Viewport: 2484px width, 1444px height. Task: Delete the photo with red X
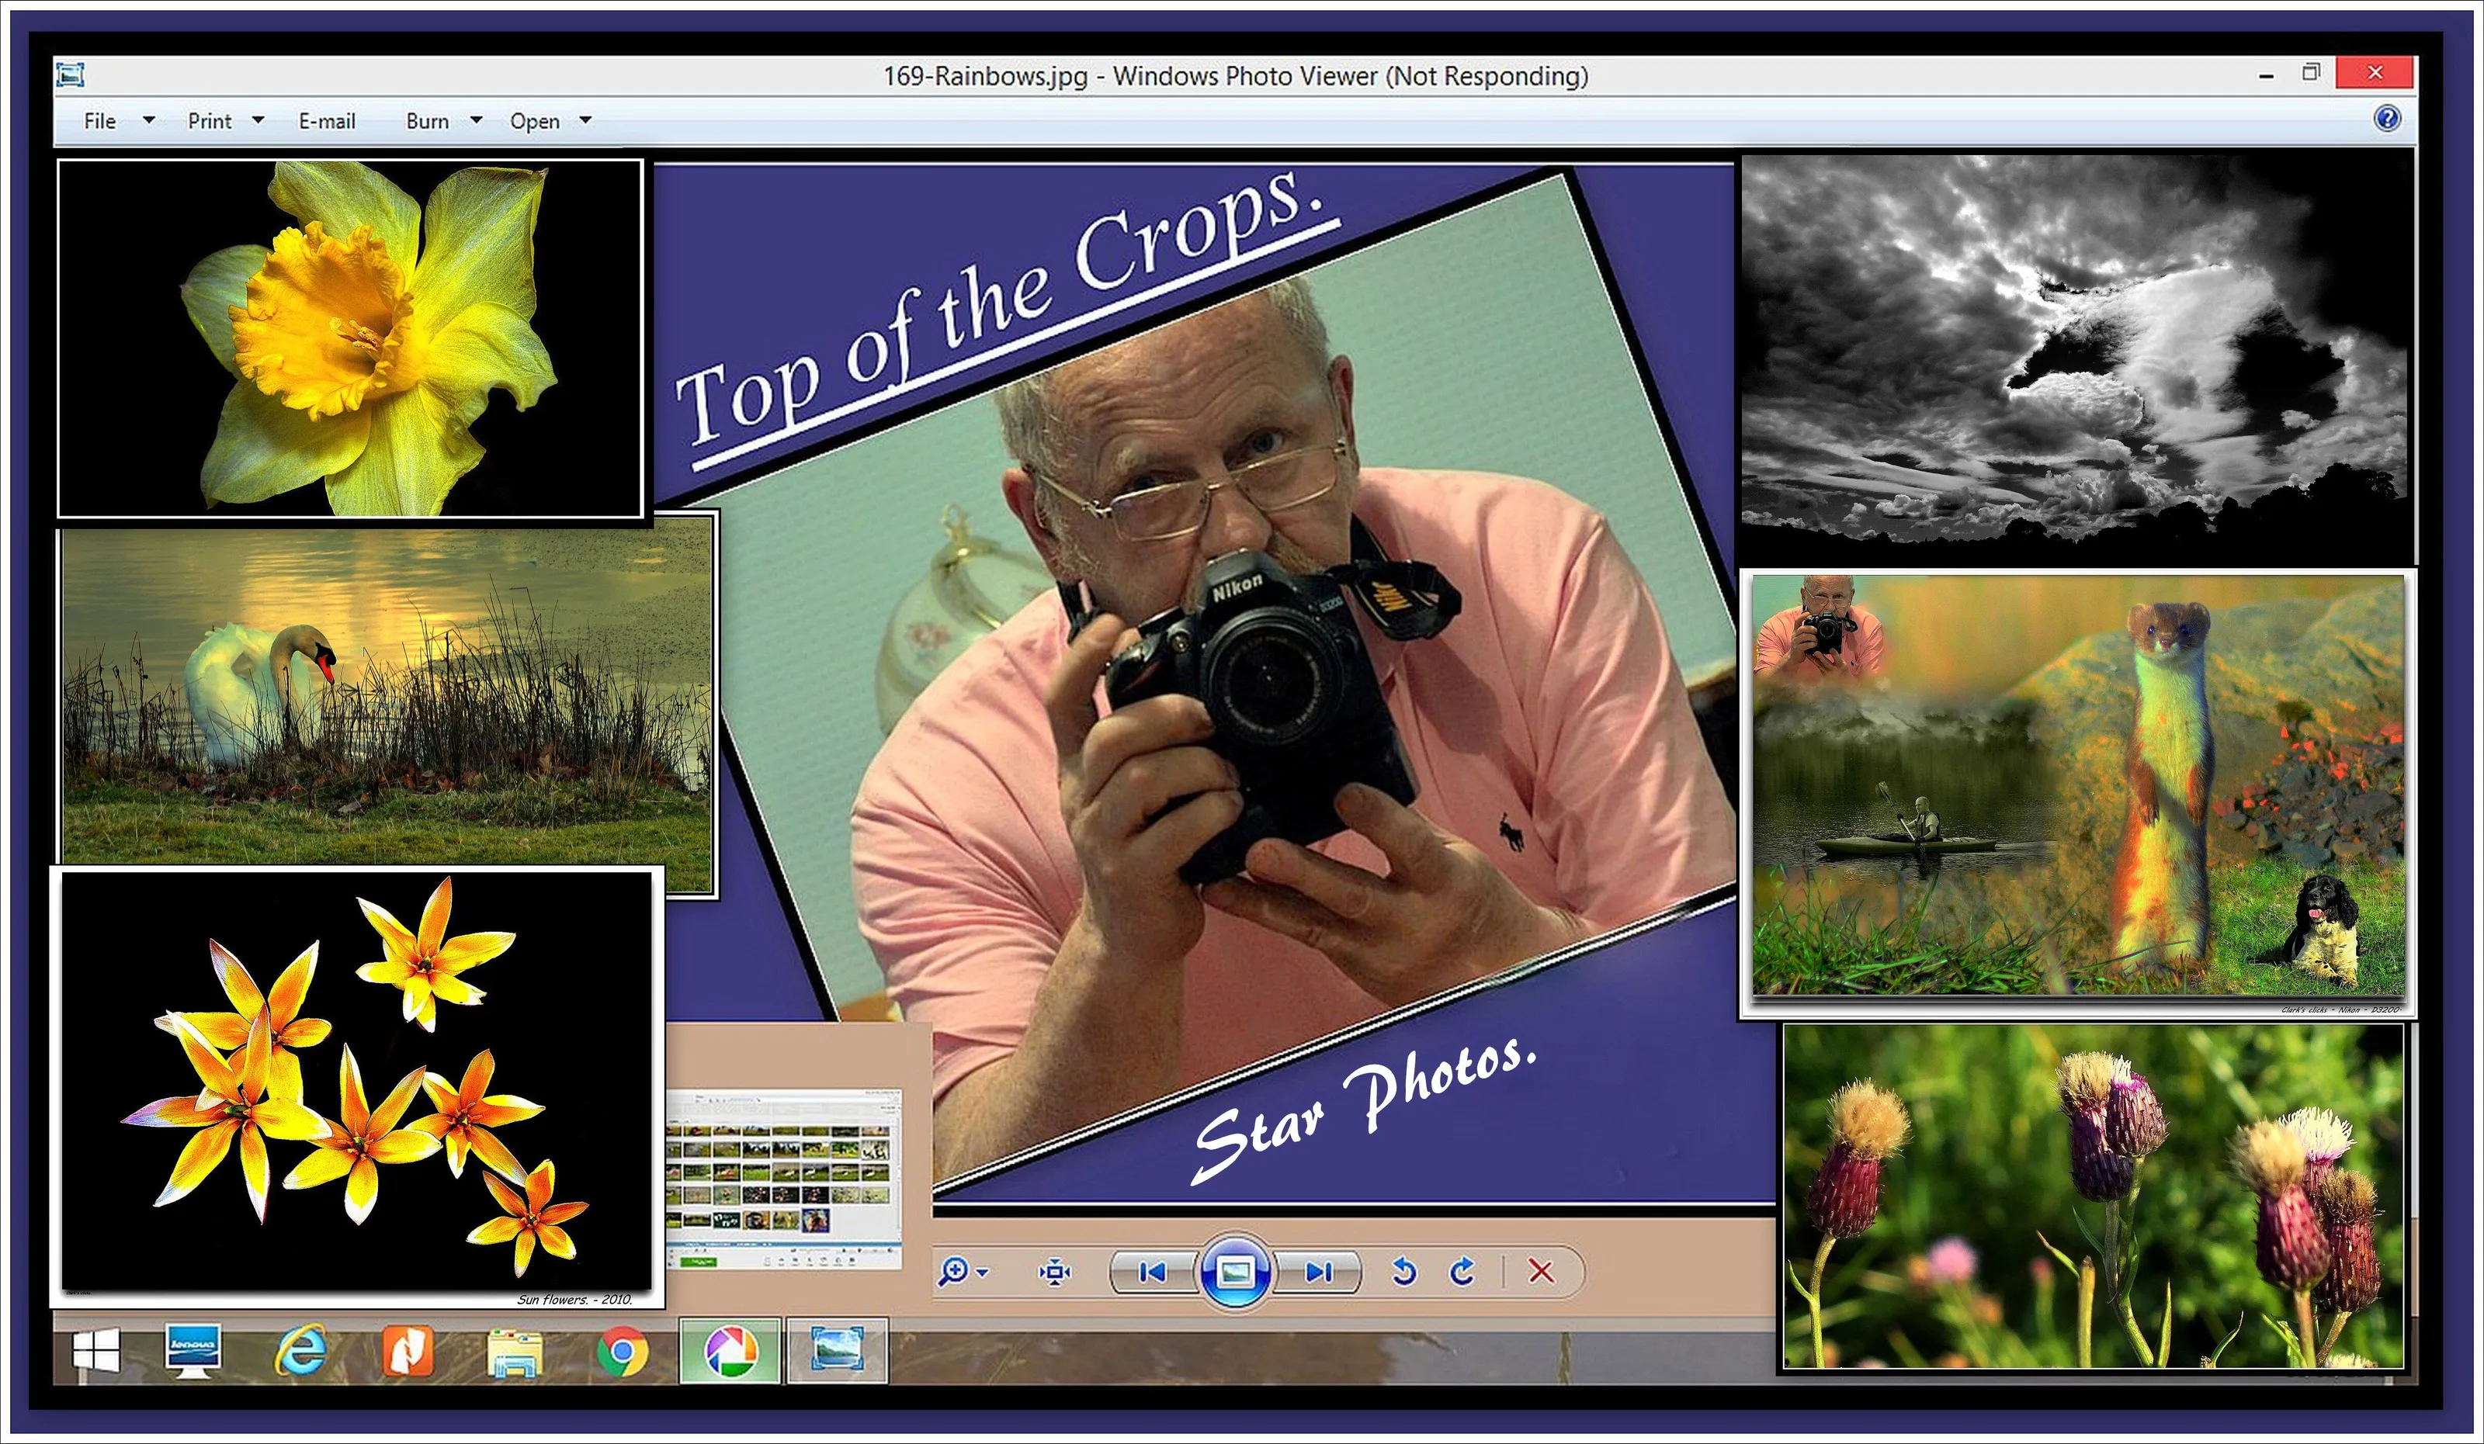point(1541,1272)
